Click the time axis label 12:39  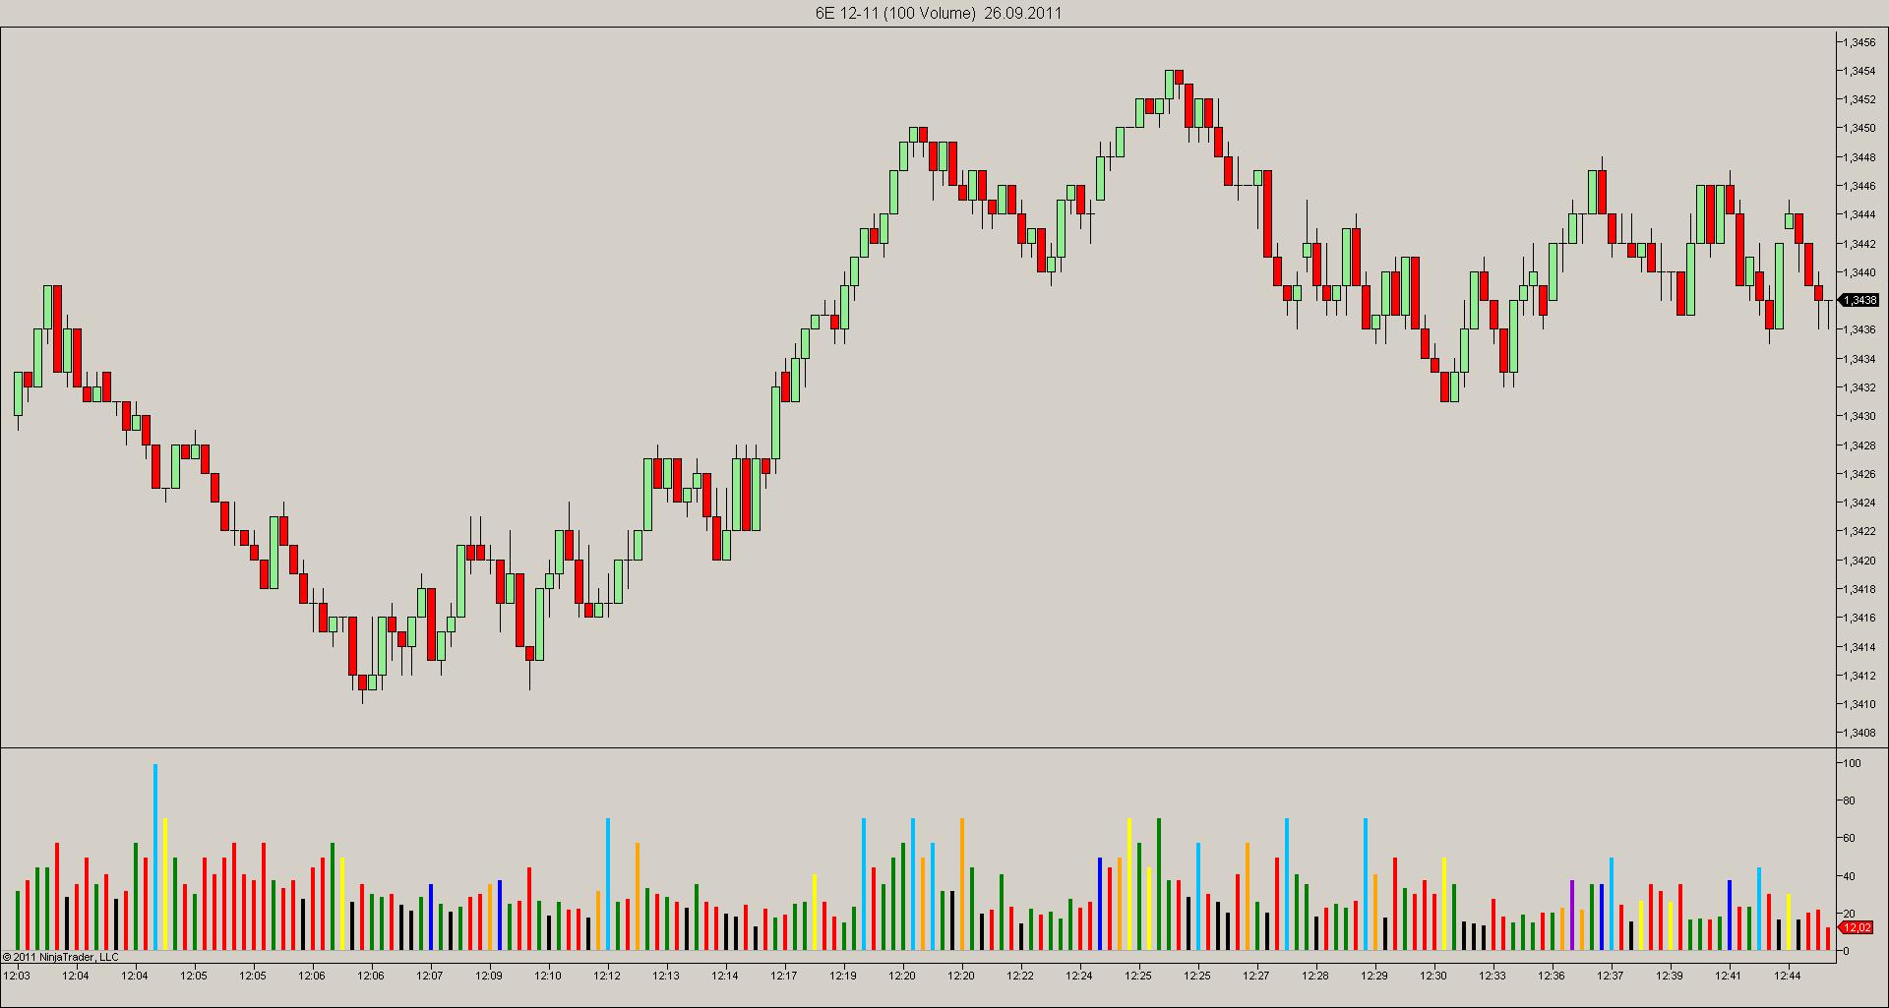pyautogui.click(x=1670, y=976)
